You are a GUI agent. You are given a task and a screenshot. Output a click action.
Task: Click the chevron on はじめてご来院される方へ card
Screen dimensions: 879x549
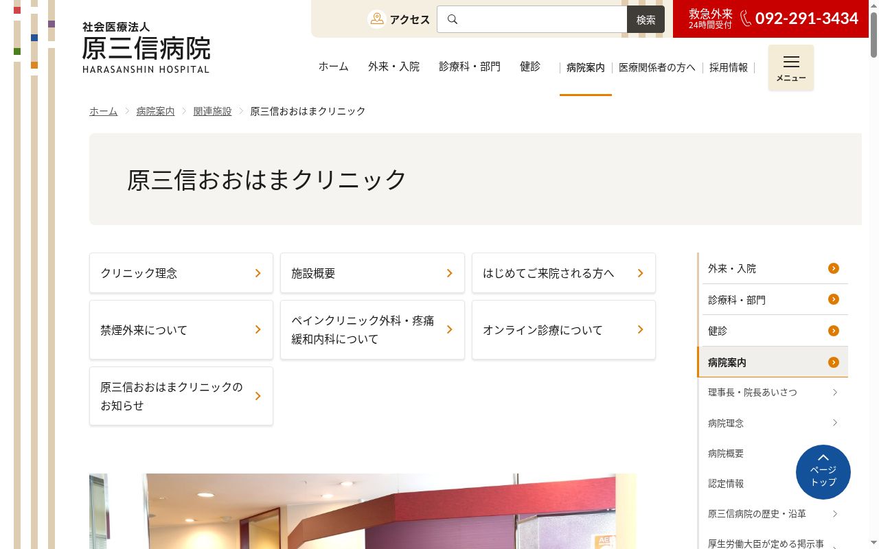pyautogui.click(x=641, y=273)
